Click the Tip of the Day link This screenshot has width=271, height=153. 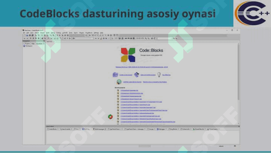pyautogui.click(x=166, y=75)
